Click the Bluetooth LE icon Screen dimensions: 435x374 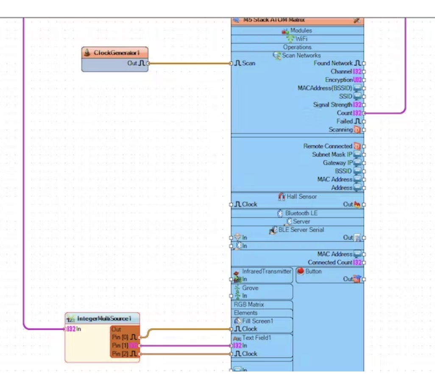280,214
